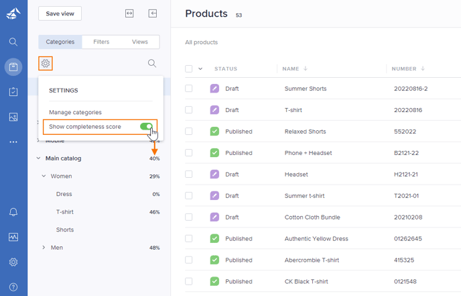
Task: Toggle the Show completeness score switch
Action: coord(147,127)
